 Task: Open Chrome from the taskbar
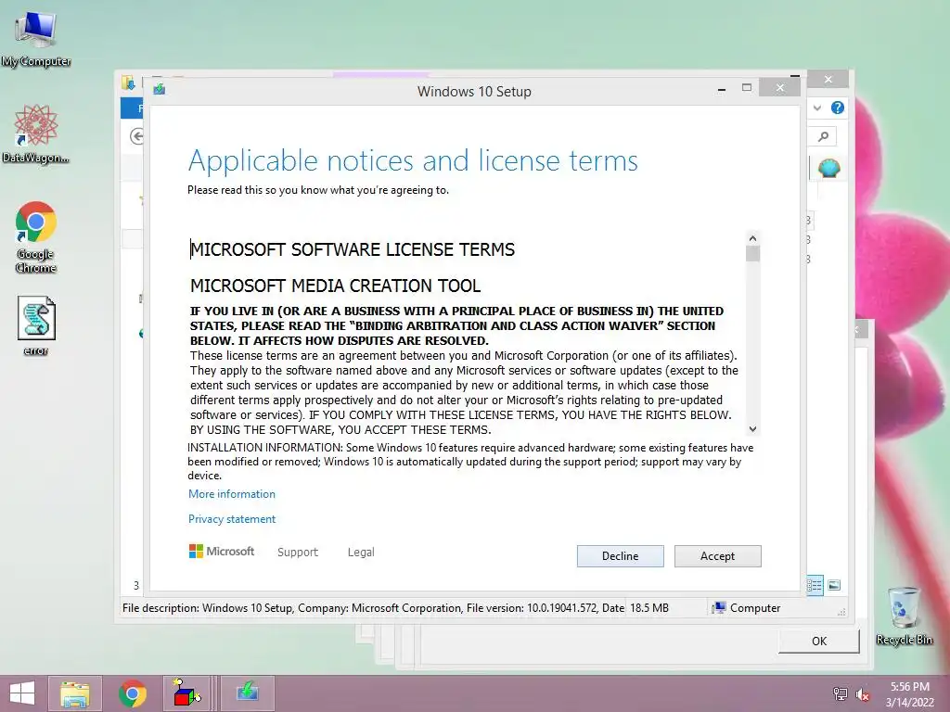[x=133, y=693]
